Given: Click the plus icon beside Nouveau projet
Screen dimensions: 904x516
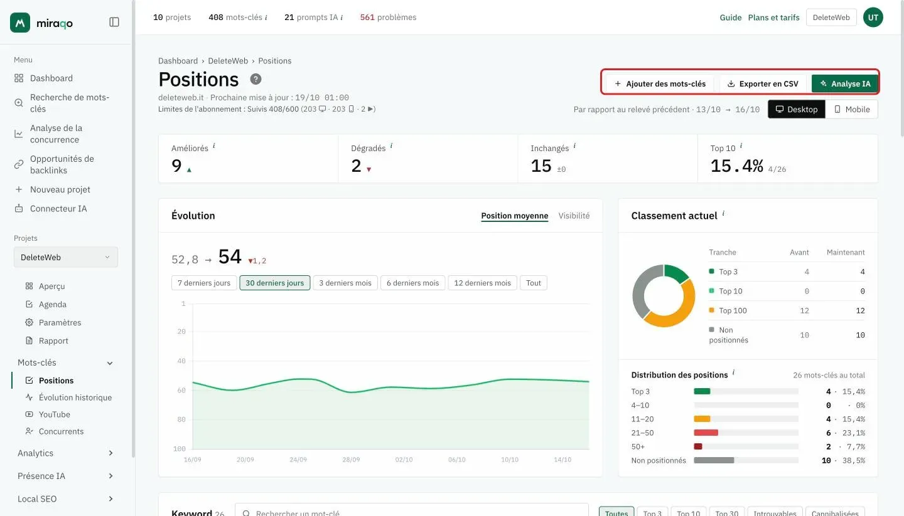Looking at the screenshot, I should (x=19, y=189).
